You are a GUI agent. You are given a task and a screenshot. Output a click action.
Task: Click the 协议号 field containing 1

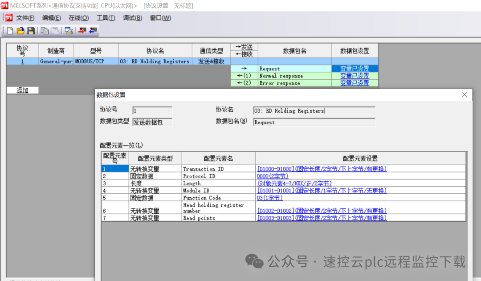click(152, 110)
